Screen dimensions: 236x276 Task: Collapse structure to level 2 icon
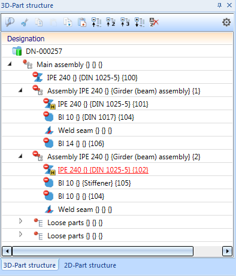click(x=111, y=22)
